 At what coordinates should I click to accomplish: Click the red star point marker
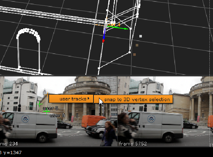pyautogui.click(x=103, y=41)
